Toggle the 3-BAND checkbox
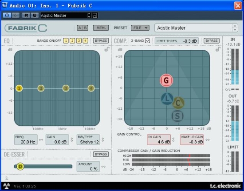 [x=147, y=41]
